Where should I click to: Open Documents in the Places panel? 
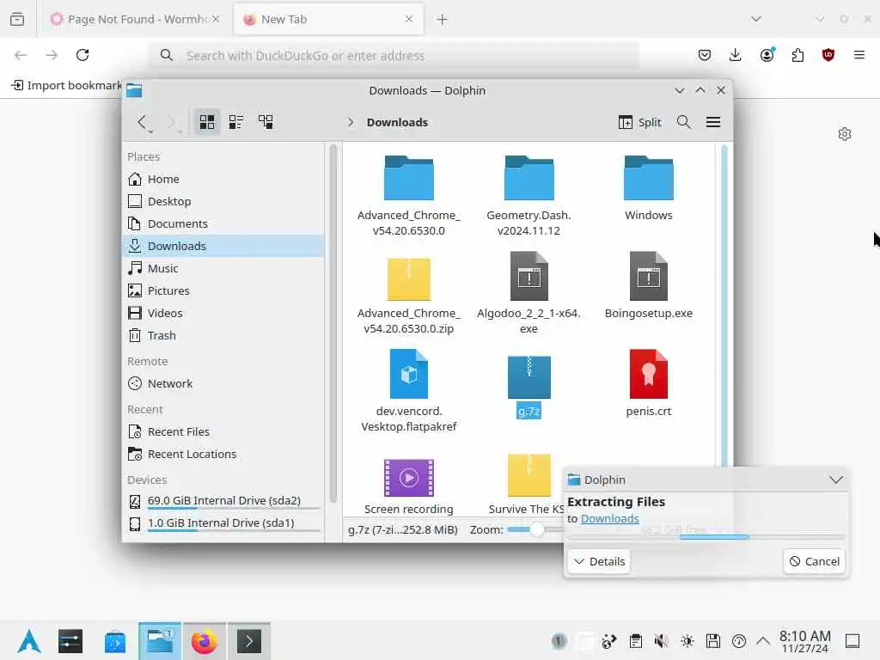[223, 224]
